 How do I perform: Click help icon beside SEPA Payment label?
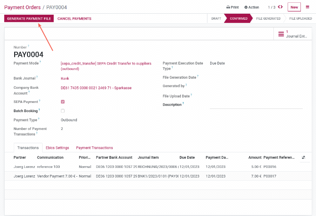(x=40, y=101)
